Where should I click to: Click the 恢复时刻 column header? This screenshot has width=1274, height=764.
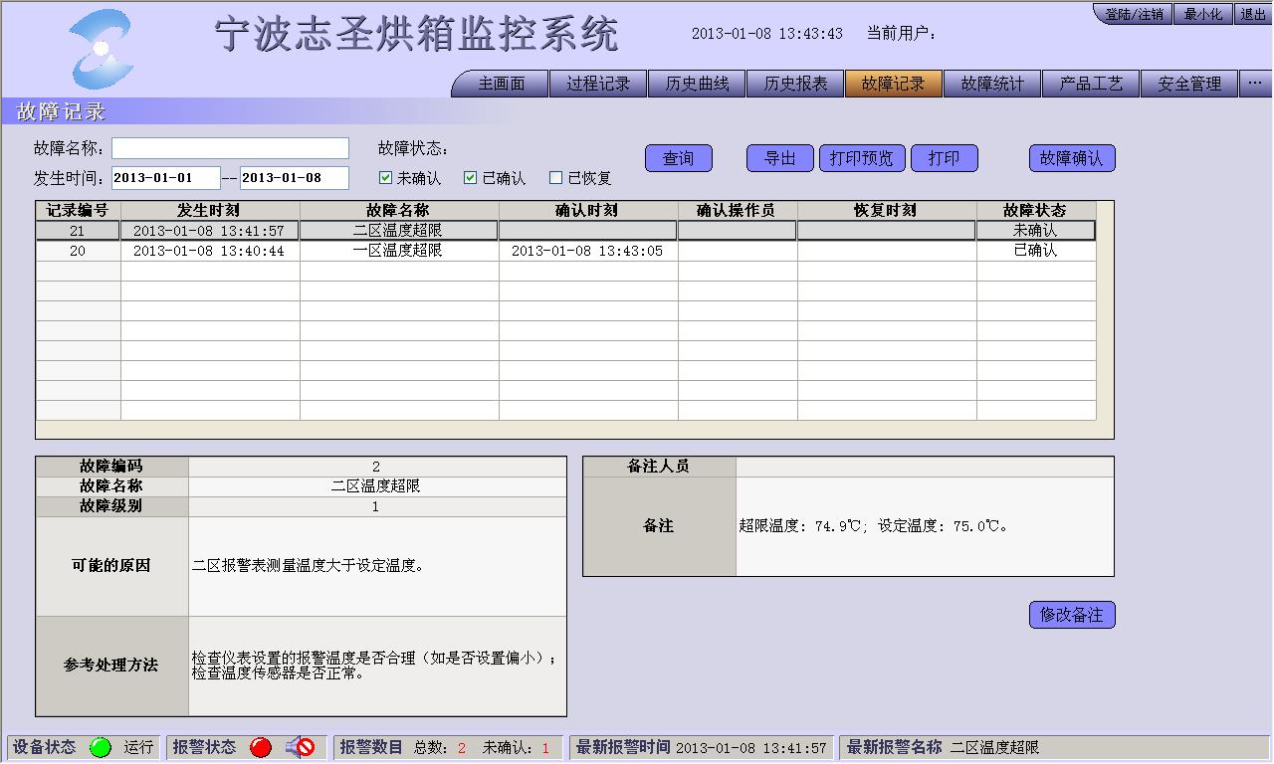click(887, 211)
